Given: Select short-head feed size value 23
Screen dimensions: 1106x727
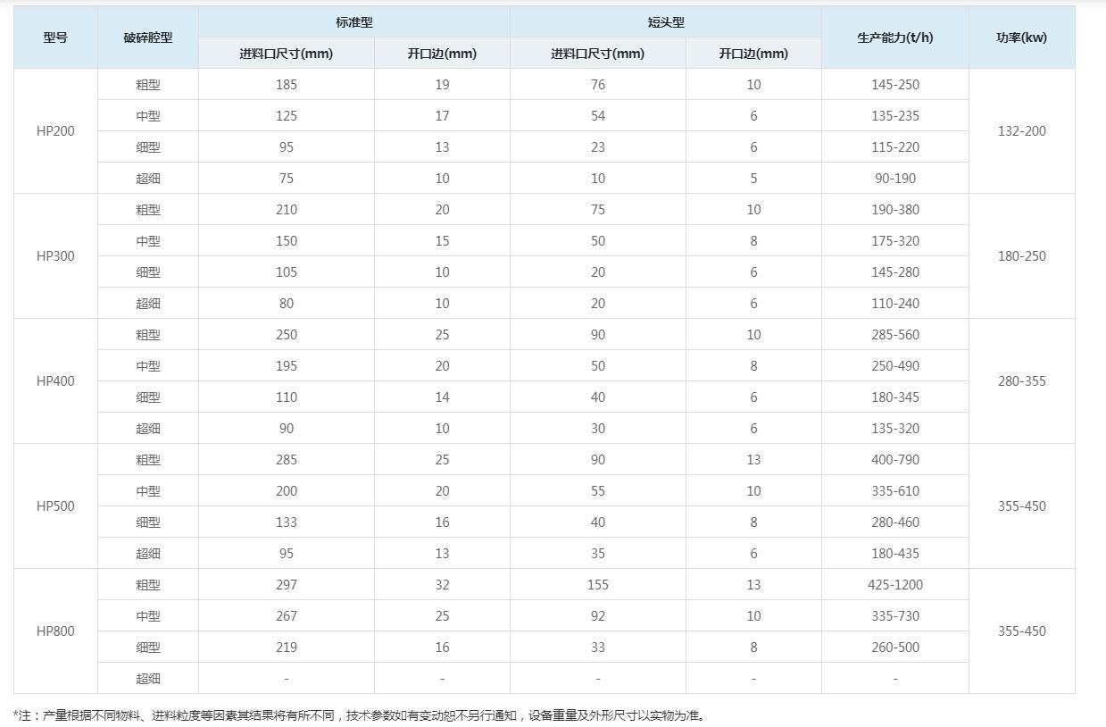Looking at the screenshot, I should point(598,147).
